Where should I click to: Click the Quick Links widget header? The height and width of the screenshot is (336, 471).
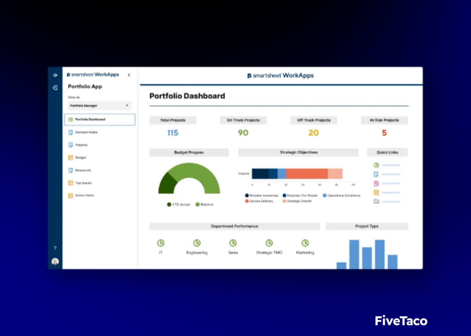coord(387,153)
